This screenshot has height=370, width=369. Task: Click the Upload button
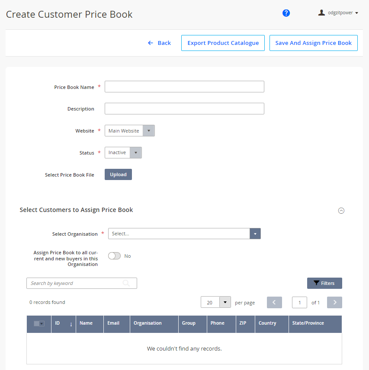point(118,174)
